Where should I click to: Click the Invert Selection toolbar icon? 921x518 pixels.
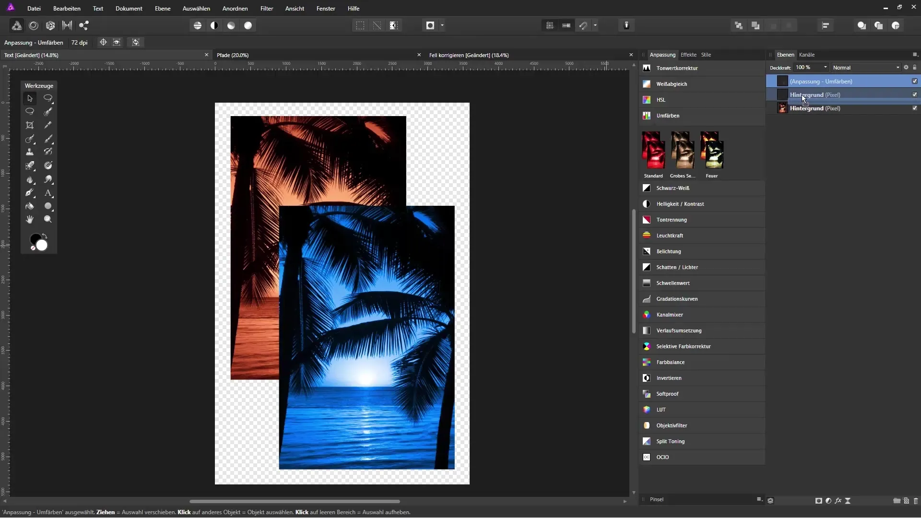(394, 25)
